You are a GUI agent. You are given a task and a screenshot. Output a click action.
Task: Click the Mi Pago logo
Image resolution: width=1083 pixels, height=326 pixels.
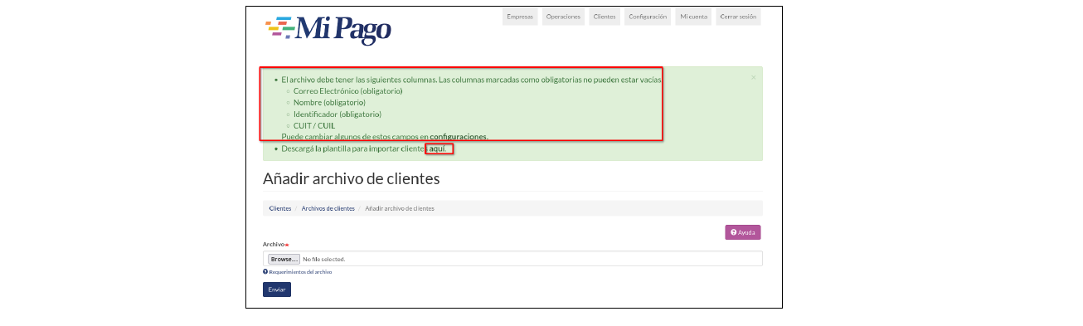pos(328,30)
